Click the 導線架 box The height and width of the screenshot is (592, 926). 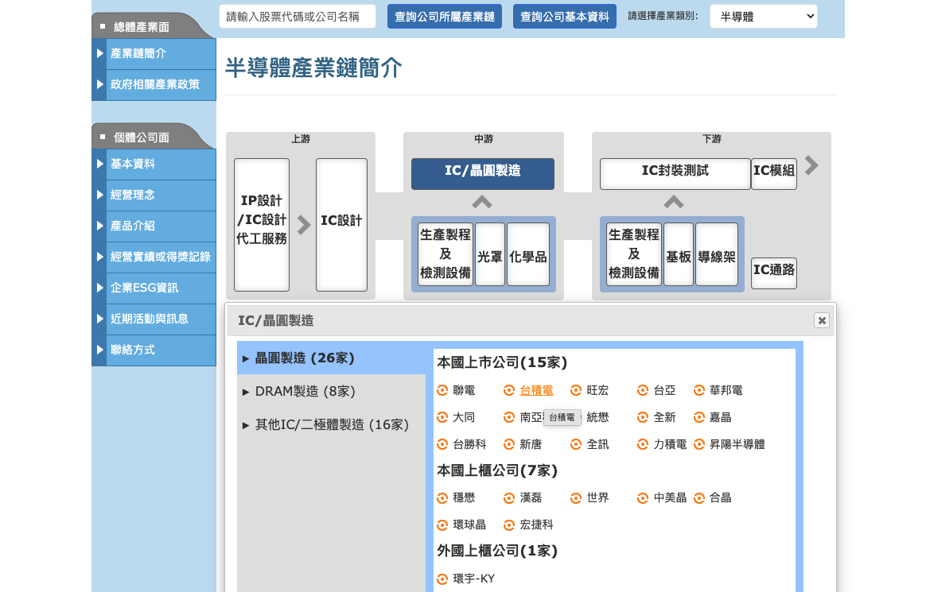coord(716,254)
